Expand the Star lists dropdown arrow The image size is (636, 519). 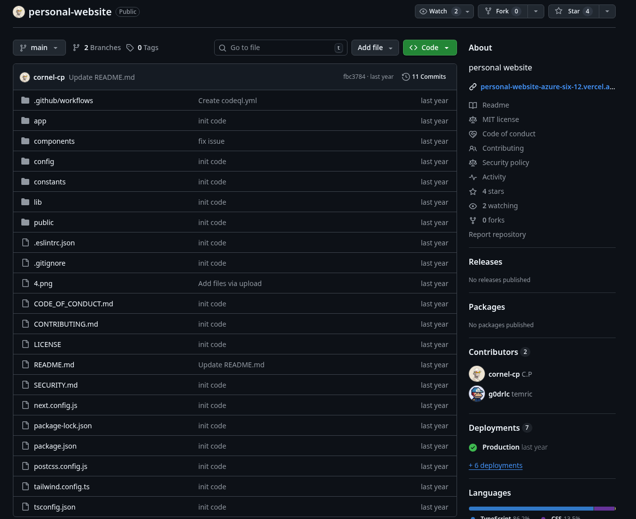point(607,11)
